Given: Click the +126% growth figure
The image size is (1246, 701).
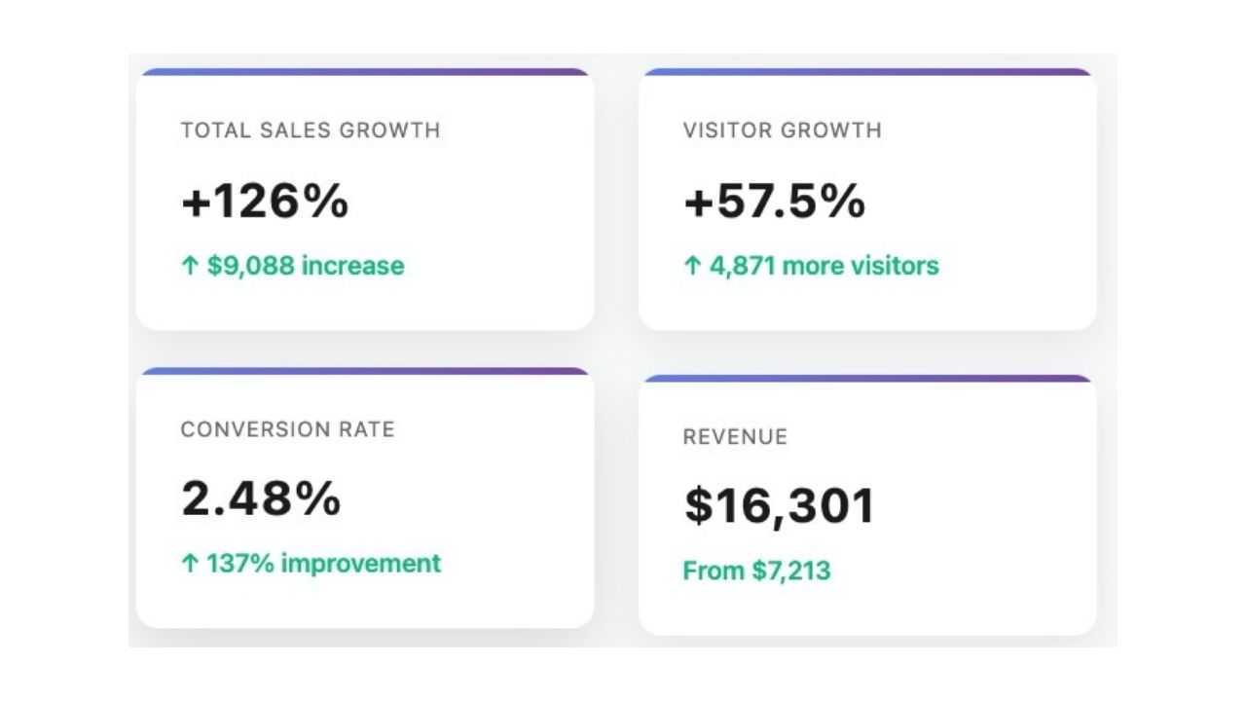Looking at the screenshot, I should 268,200.
